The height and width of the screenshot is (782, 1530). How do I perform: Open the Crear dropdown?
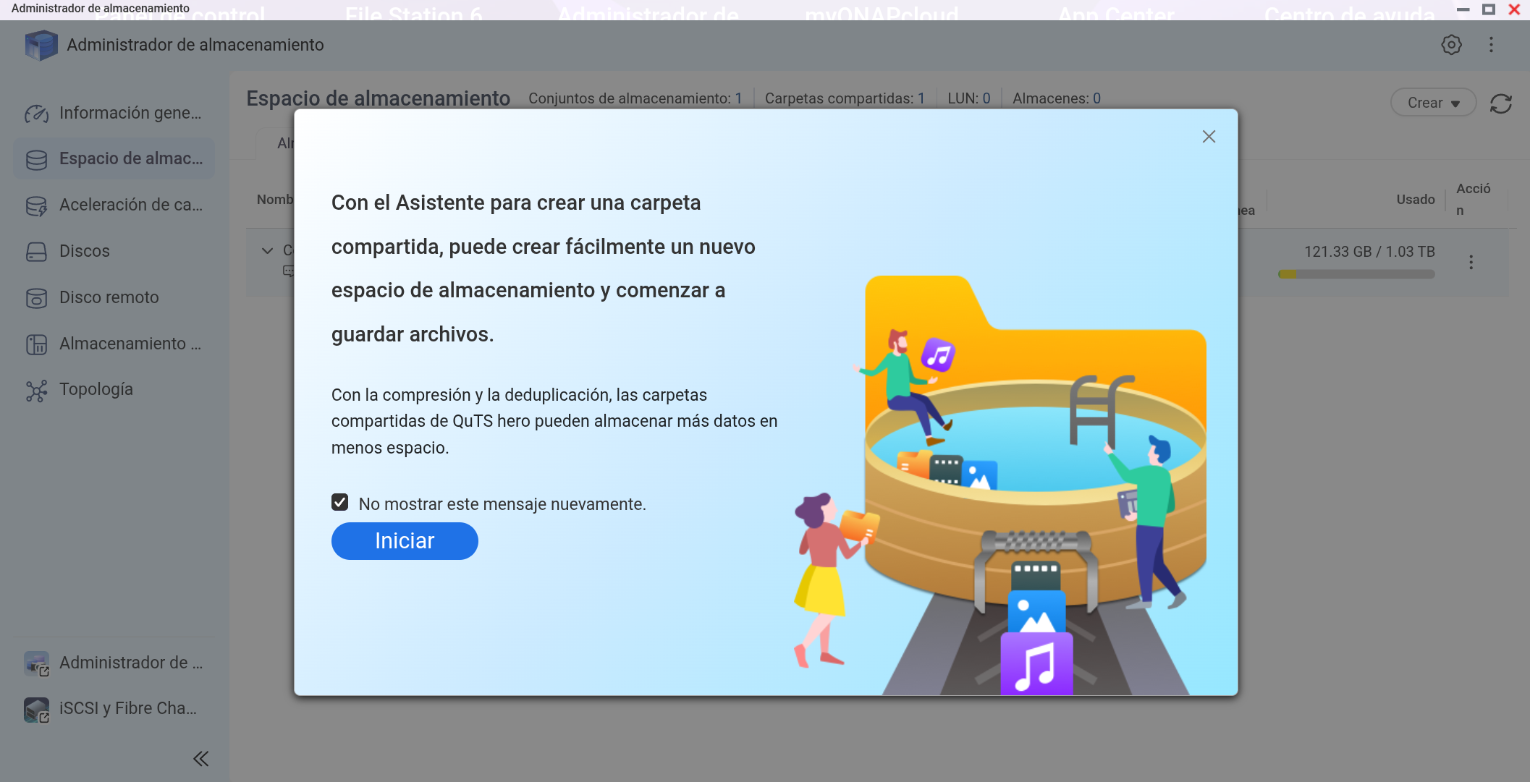point(1432,103)
